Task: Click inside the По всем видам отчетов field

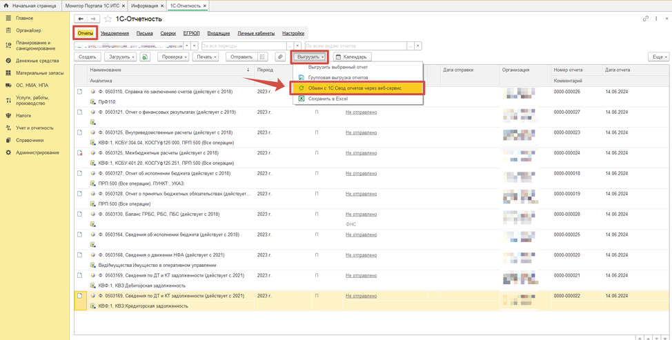Action: [x=355, y=46]
